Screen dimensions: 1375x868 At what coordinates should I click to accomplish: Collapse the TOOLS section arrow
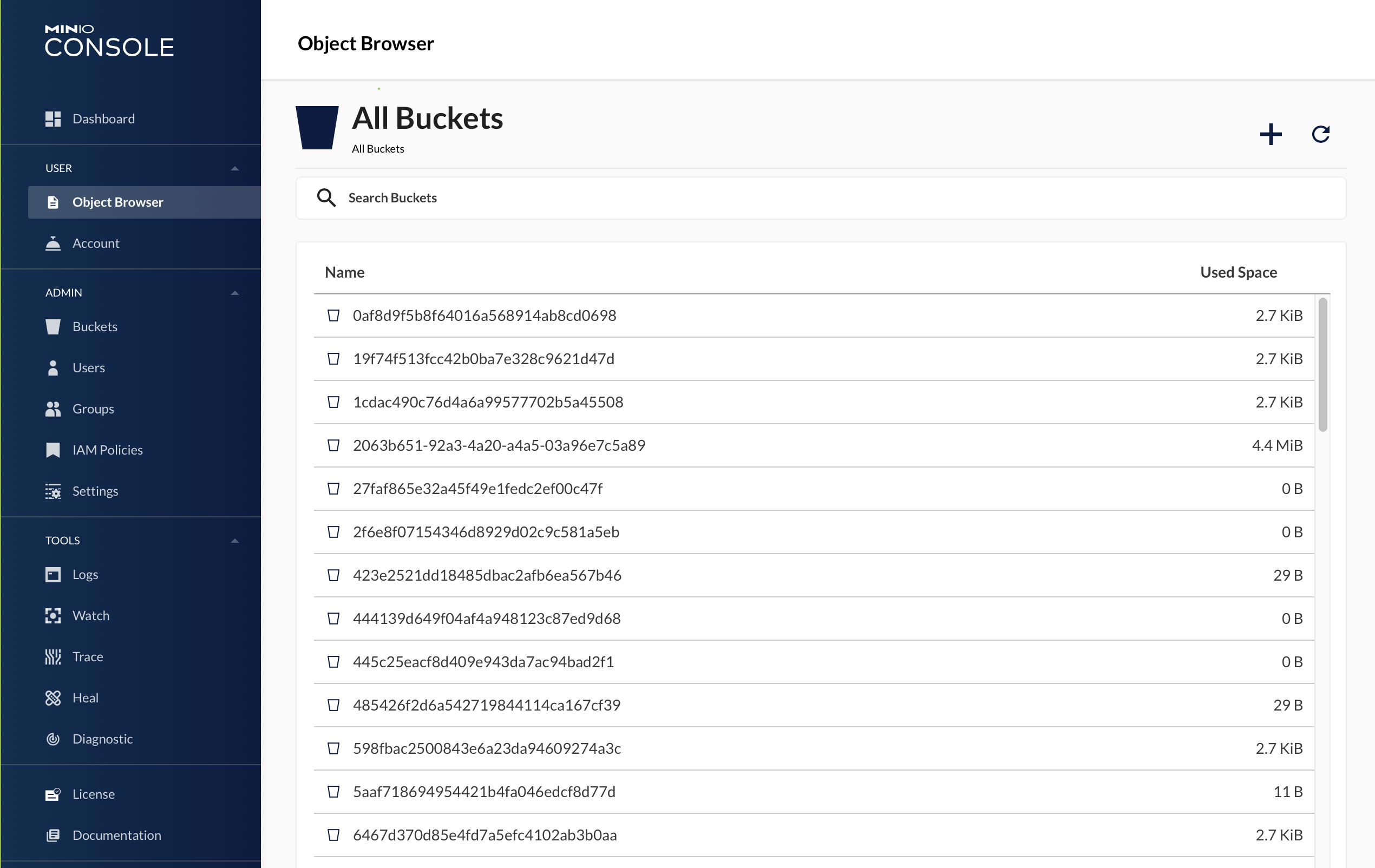235,541
